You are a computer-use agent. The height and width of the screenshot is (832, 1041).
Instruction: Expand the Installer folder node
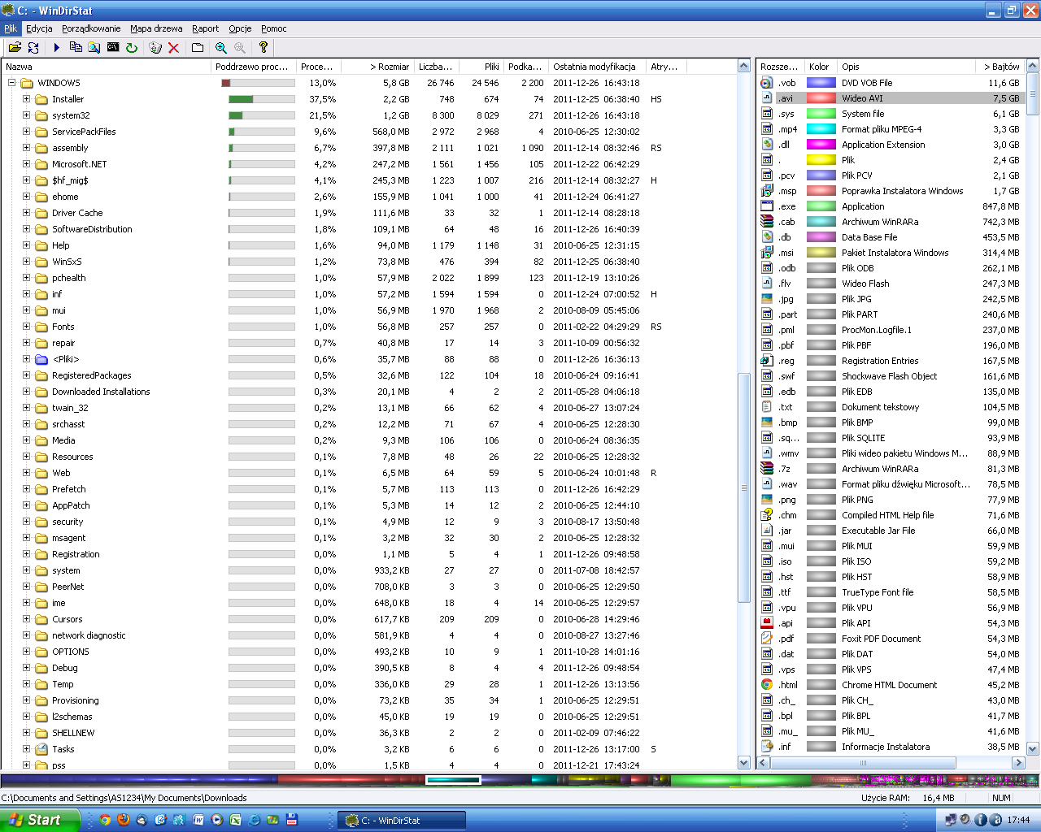pos(27,99)
